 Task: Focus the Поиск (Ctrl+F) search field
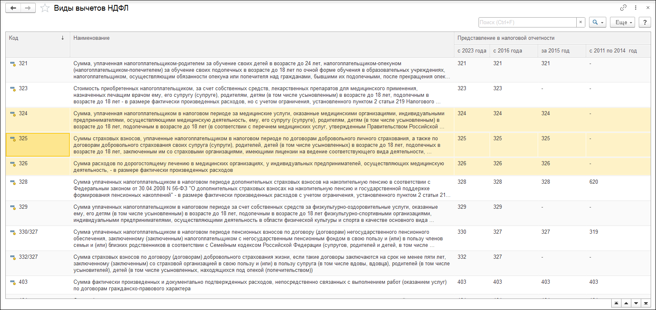coord(527,22)
